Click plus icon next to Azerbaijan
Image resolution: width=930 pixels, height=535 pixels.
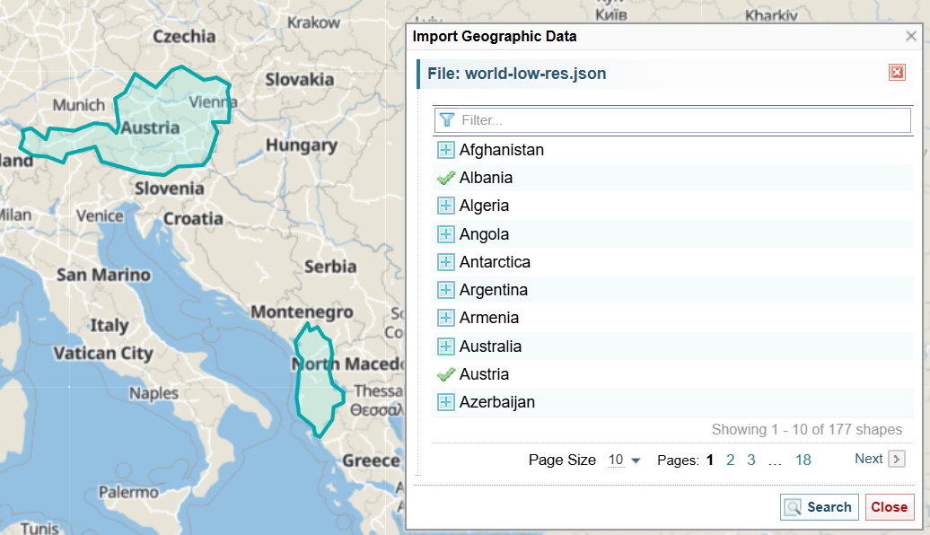(445, 402)
